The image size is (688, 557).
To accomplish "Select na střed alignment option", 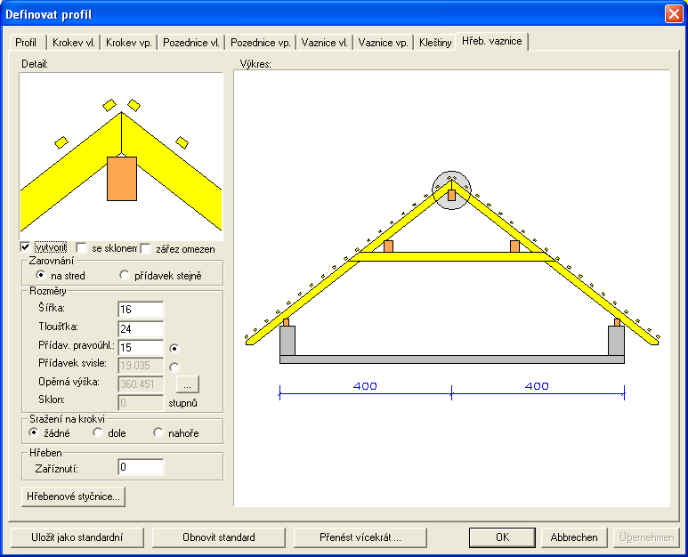I will [x=41, y=275].
